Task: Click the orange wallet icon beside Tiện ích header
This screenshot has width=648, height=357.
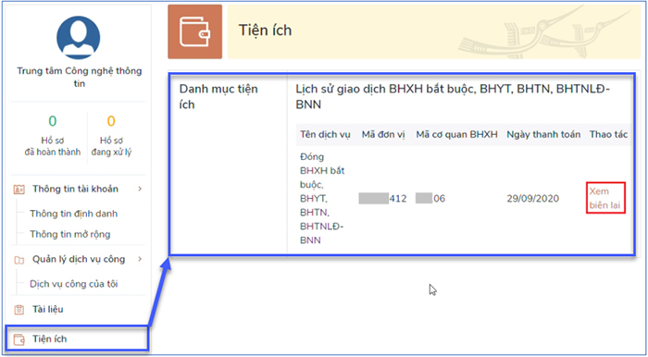Action: pos(195,31)
